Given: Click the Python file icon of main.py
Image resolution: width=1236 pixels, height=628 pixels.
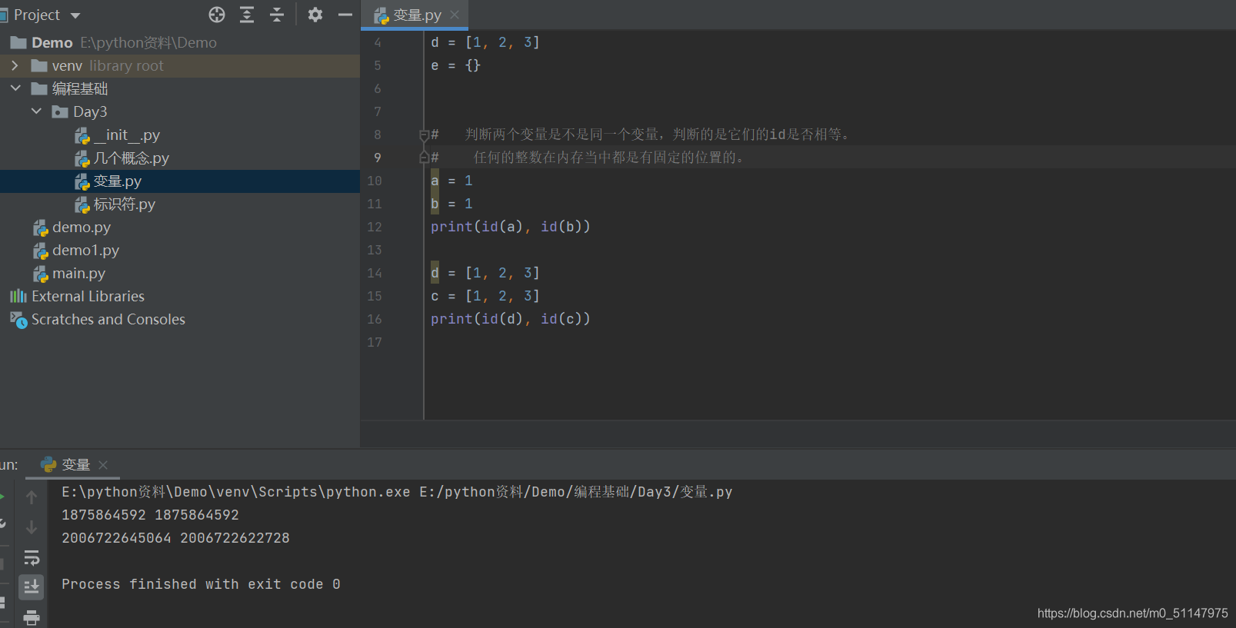Looking at the screenshot, I should 41,274.
